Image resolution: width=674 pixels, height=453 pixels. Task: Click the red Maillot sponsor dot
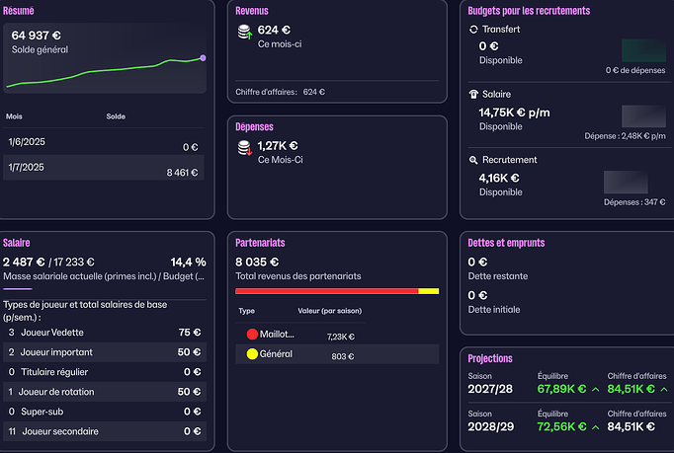pyautogui.click(x=250, y=335)
